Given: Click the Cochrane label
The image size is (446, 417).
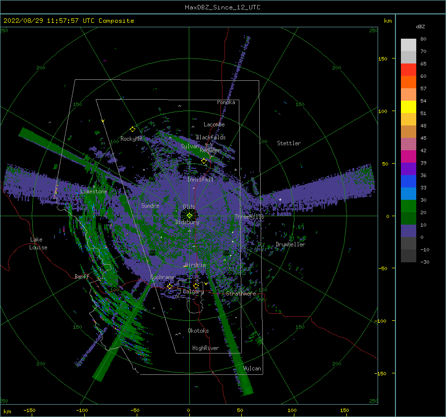Looking at the screenshot, I should click(x=162, y=277).
